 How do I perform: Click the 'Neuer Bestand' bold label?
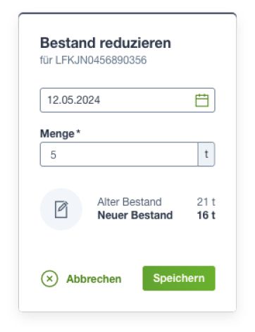pos(135,215)
